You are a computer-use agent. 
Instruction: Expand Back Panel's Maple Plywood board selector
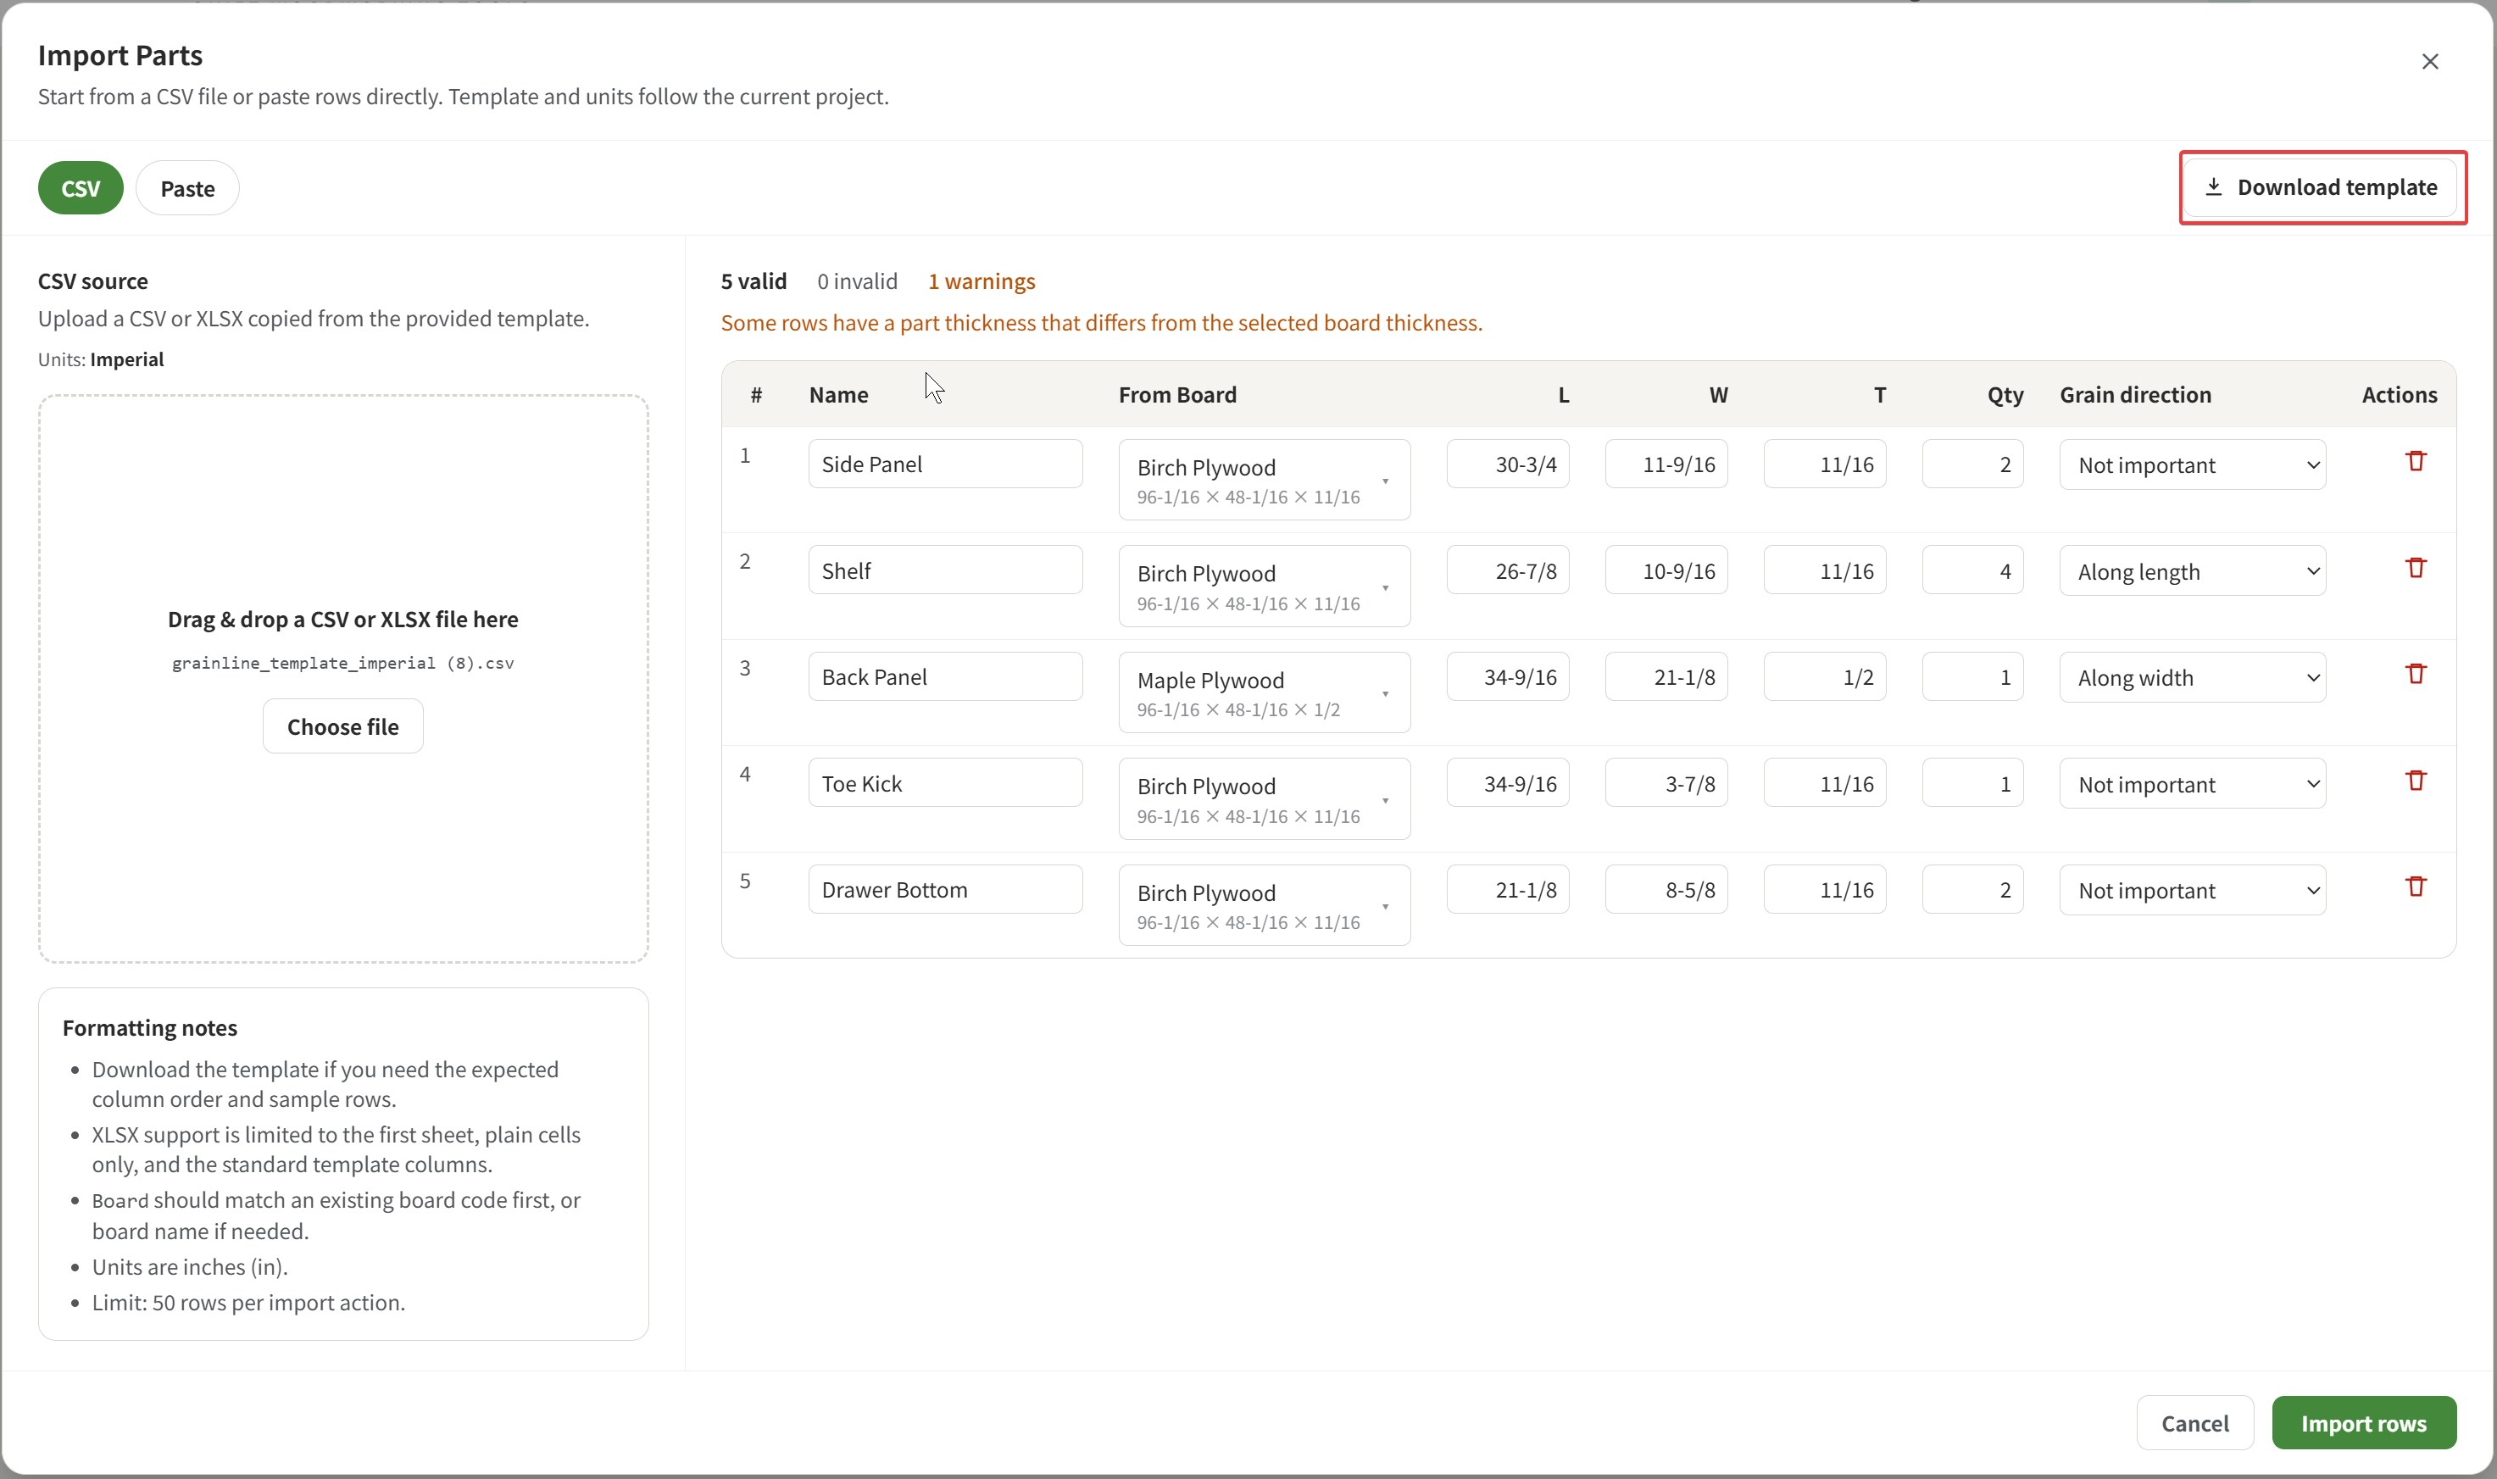(1264, 692)
